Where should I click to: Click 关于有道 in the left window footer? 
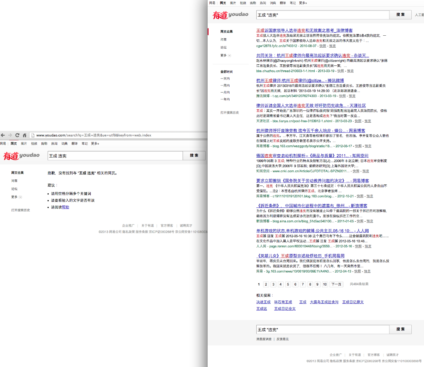pyautogui.click(x=148, y=226)
